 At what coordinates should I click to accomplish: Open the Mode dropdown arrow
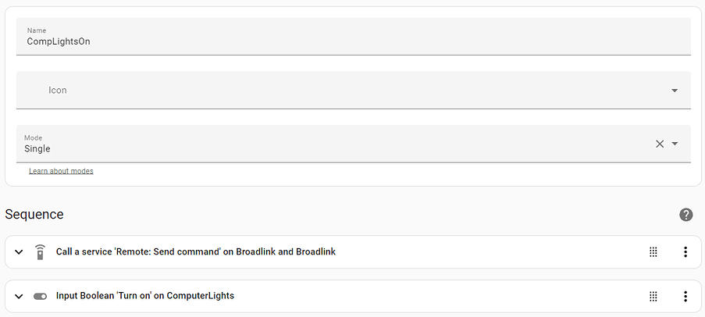(x=675, y=144)
